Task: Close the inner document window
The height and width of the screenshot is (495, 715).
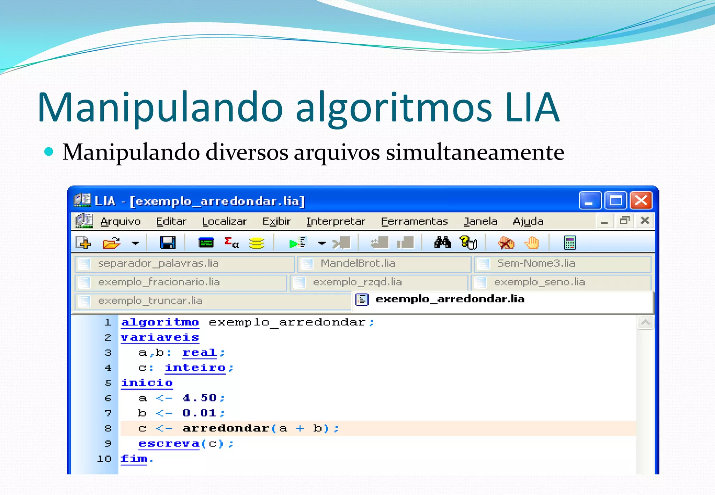Action: tap(644, 221)
